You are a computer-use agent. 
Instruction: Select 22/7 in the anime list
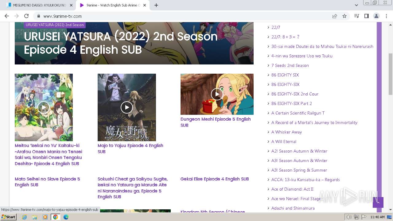pos(276,27)
